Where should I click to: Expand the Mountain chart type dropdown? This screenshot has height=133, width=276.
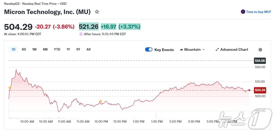(203, 50)
